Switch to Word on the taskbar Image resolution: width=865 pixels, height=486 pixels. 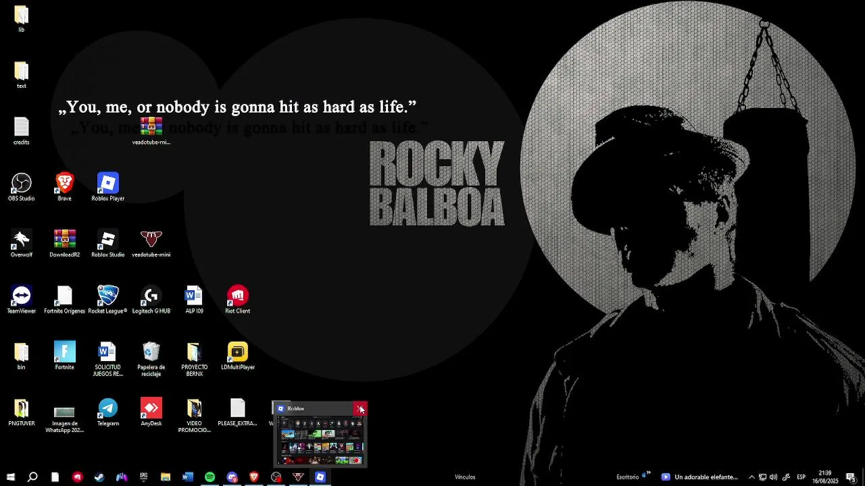[x=188, y=477]
